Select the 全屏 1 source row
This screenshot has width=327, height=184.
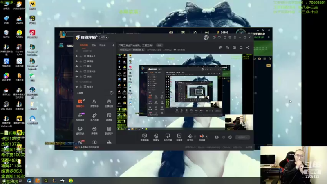pyautogui.click(x=95, y=87)
